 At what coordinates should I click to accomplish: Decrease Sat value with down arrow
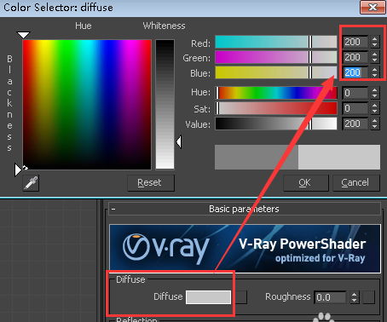[375, 112]
